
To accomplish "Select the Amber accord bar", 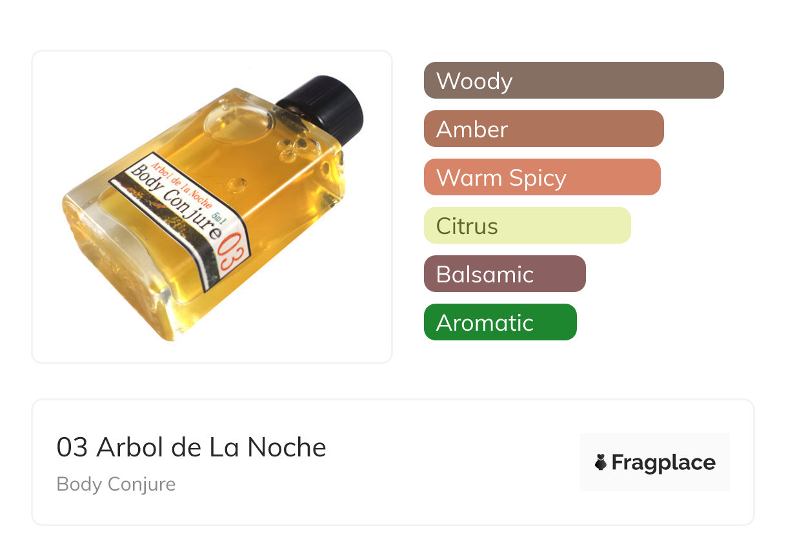I will pos(544,129).
